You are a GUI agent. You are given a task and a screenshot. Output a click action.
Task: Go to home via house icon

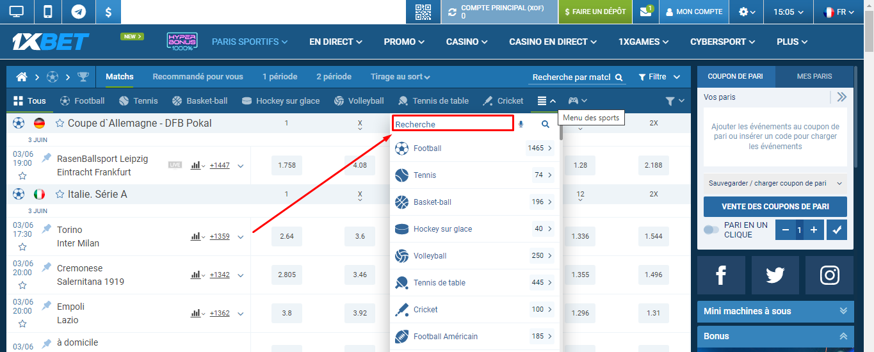click(22, 77)
